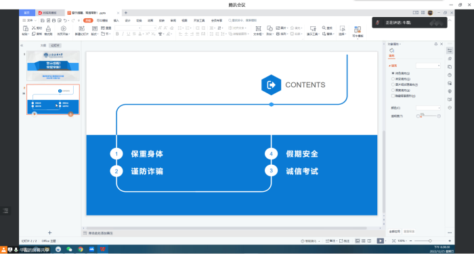Check the hide background graphics checkbox
Viewport: 474px width, 254px height.
click(393, 96)
